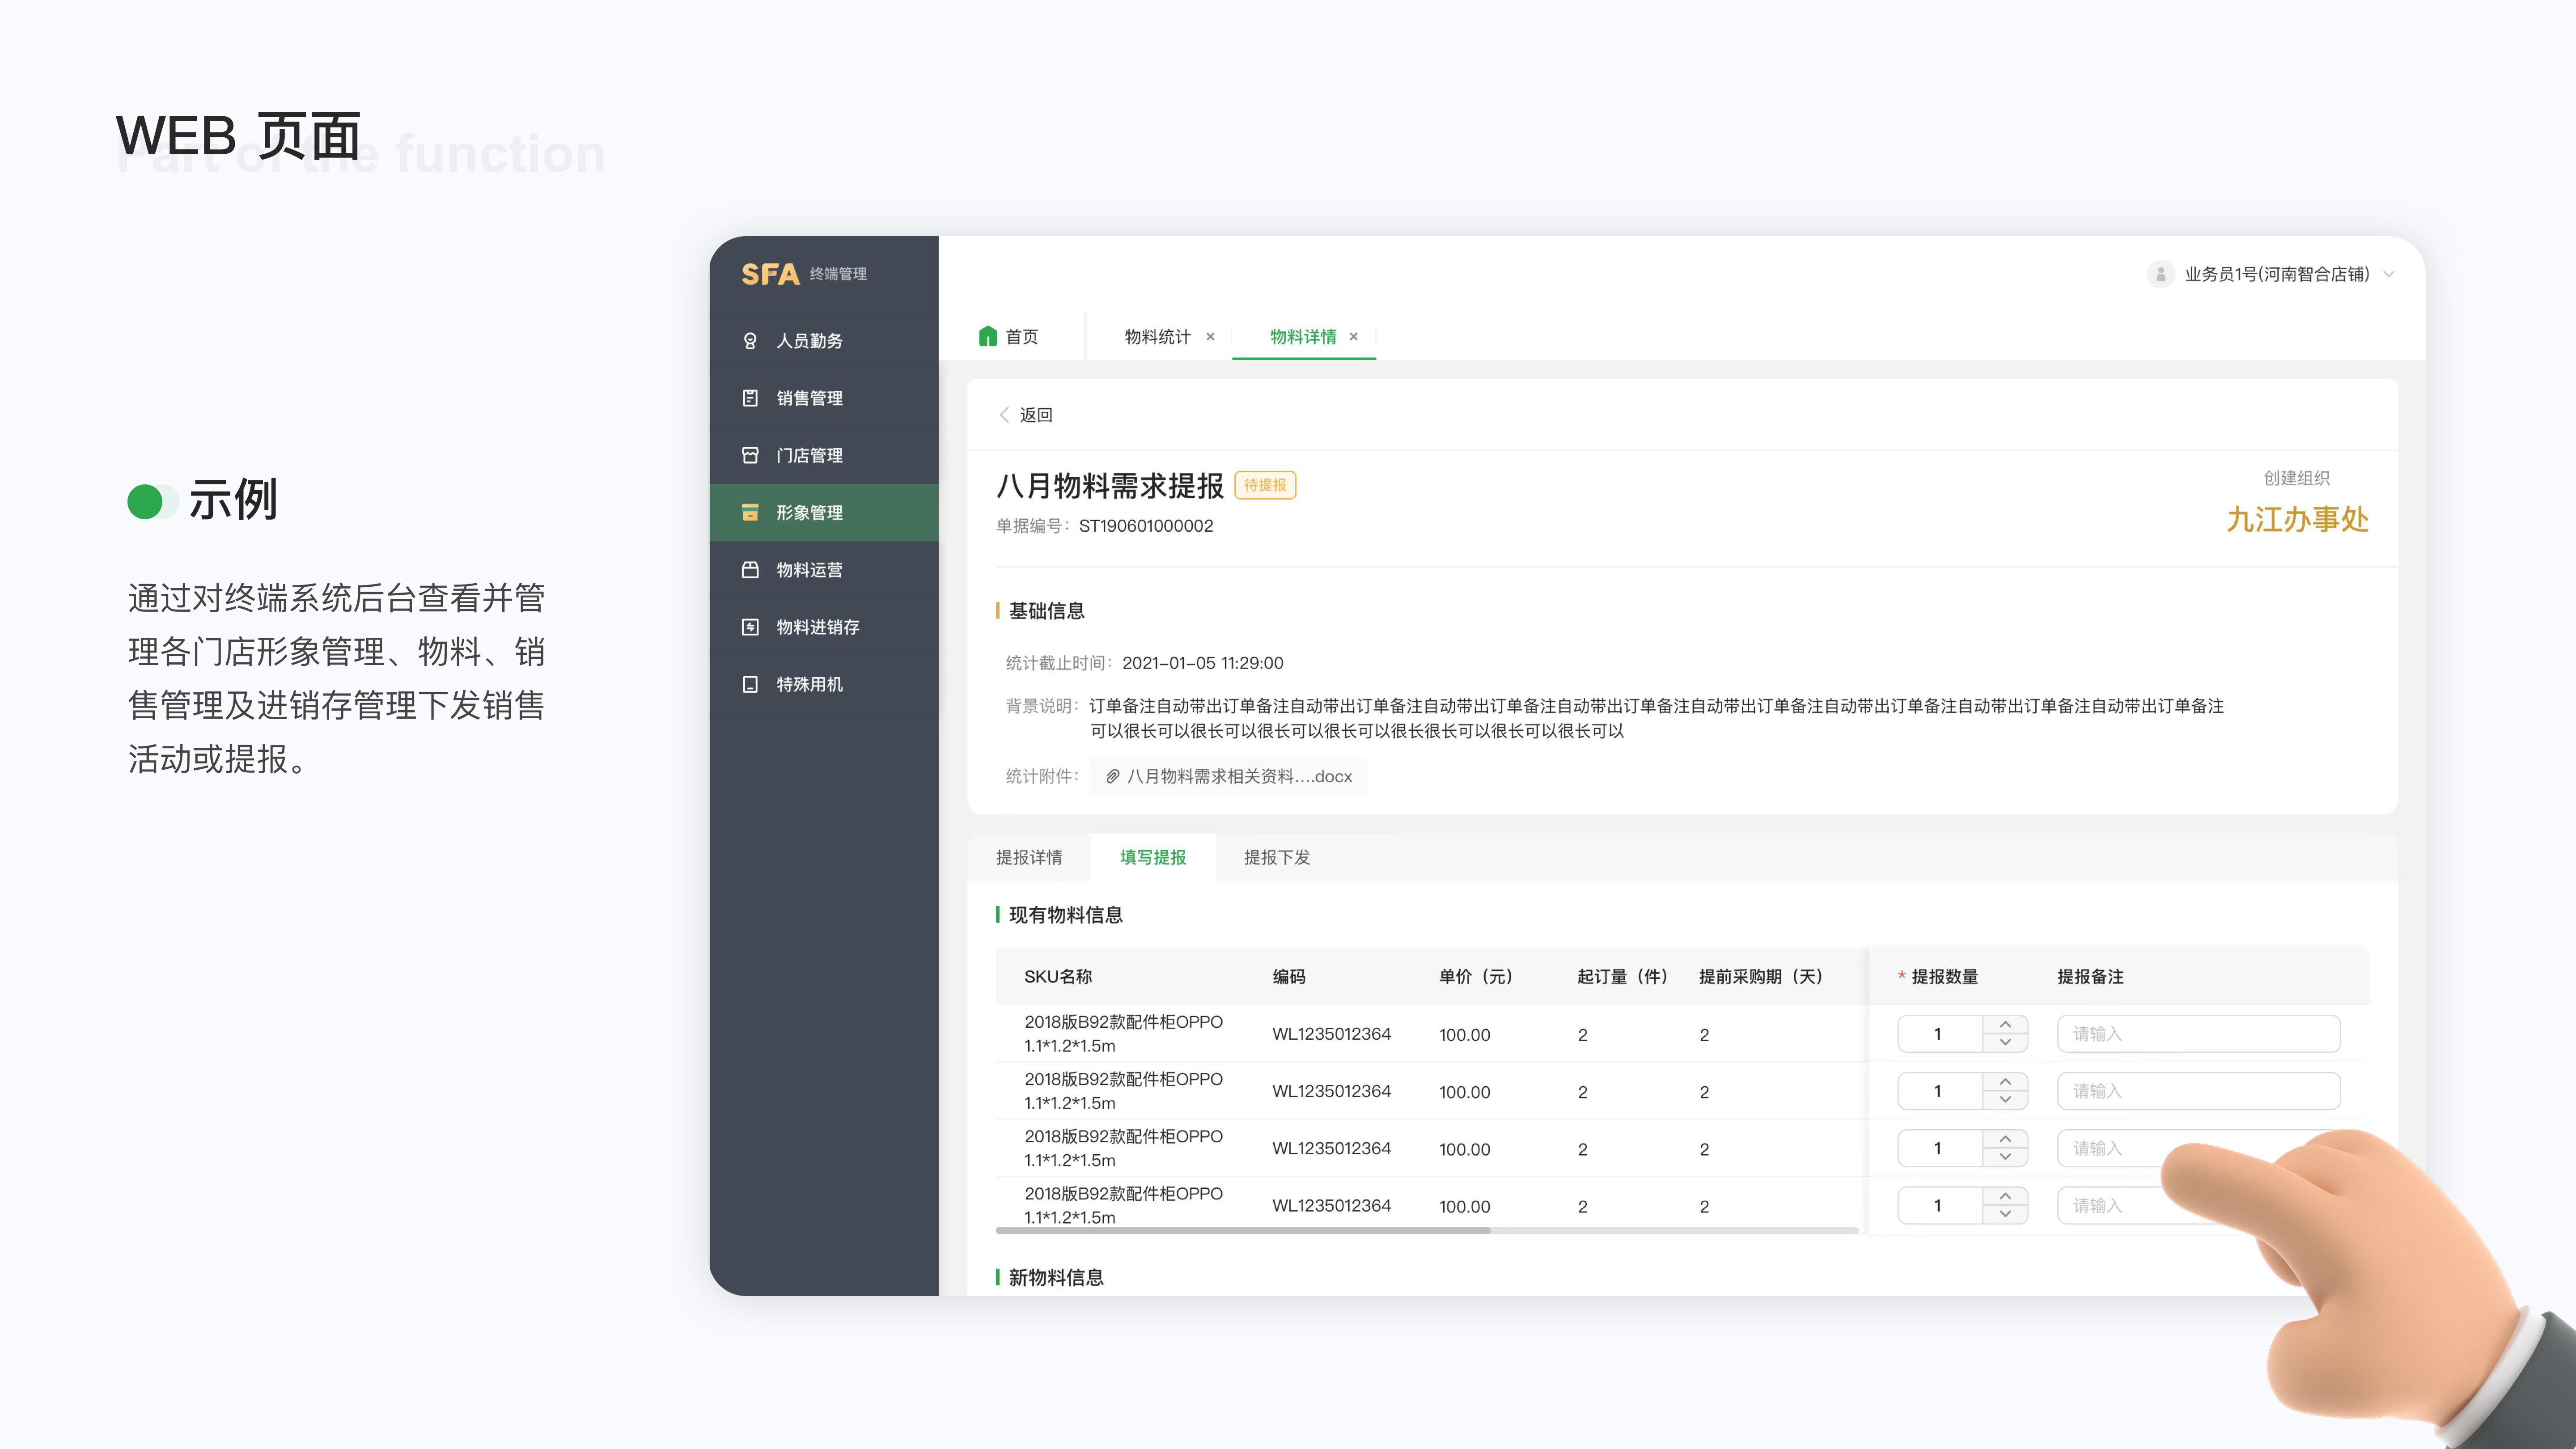The height and width of the screenshot is (1449, 2576).
Task: Click the 待提报 status tag
Action: click(1265, 485)
